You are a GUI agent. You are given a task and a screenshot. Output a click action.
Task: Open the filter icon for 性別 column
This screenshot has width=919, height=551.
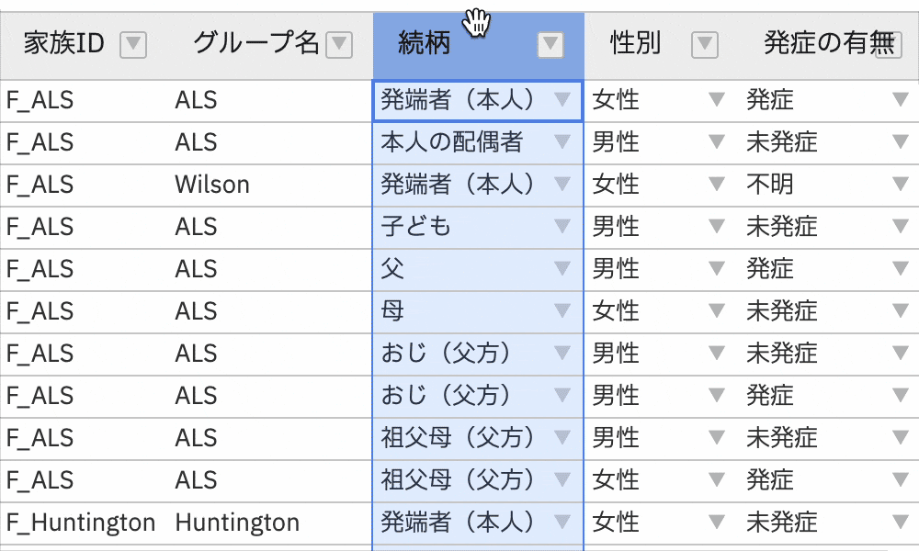(704, 44)
